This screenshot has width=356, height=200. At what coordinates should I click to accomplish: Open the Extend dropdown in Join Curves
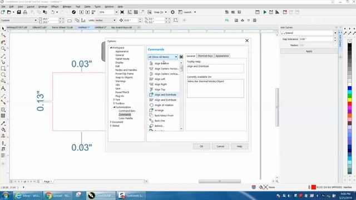[x=335, y=33]
